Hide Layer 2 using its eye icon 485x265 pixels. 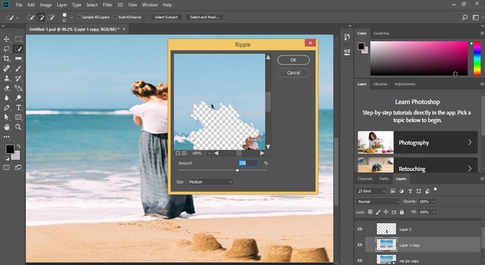click(x=360, y=229)
